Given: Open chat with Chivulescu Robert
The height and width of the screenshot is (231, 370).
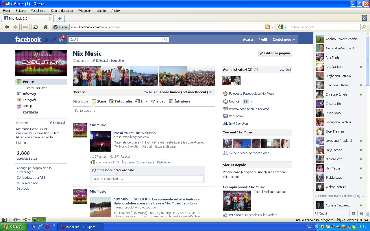Looking at the screenshot, I should pyautogui.click(x=339, y=85).
